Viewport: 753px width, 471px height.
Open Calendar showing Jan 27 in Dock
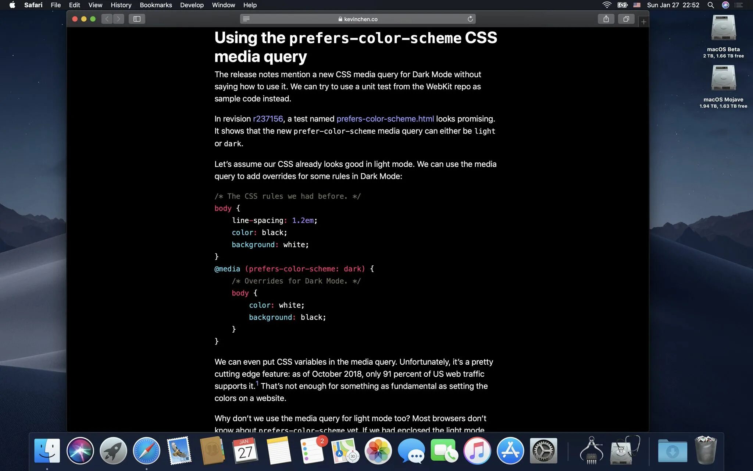(245, 451)
